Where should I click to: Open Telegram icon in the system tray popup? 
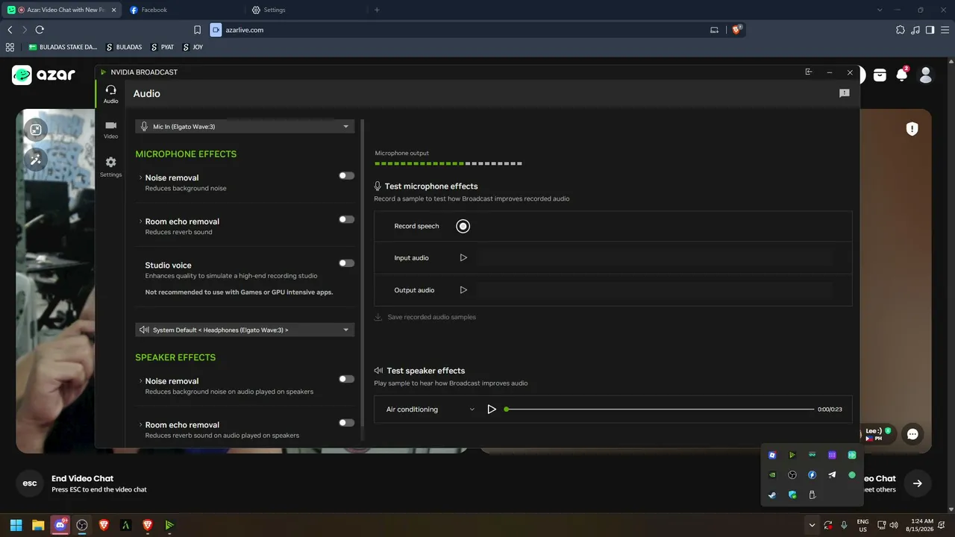[832, 475]
